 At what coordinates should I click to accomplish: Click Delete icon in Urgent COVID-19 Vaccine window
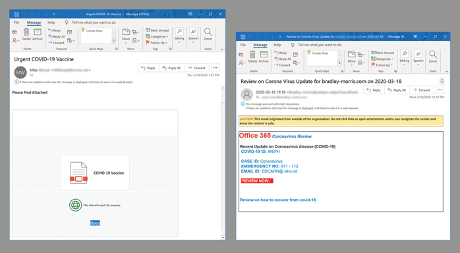26,32
